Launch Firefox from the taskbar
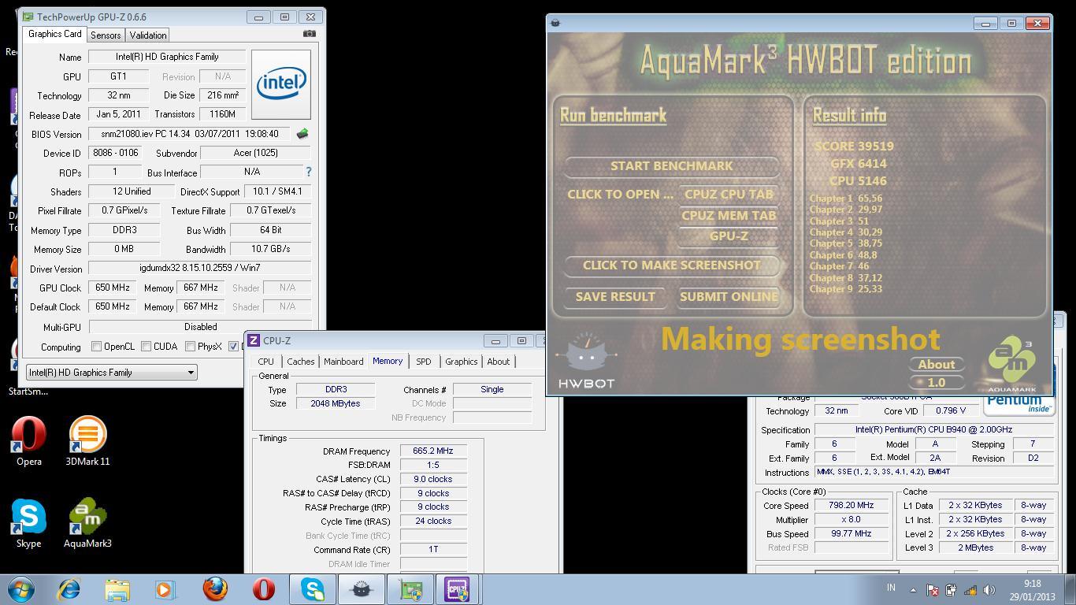Image resolution: width=1076 pixels, height=605 pixels. click(x=215, y=589)
